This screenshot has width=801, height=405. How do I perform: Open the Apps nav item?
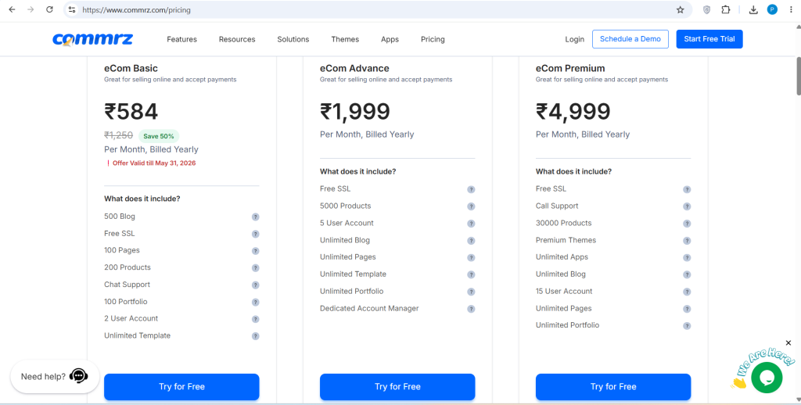pos(390,39)
